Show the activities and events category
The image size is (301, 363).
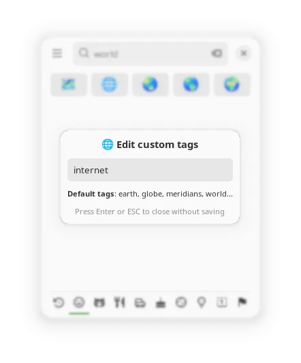[161, 302]
